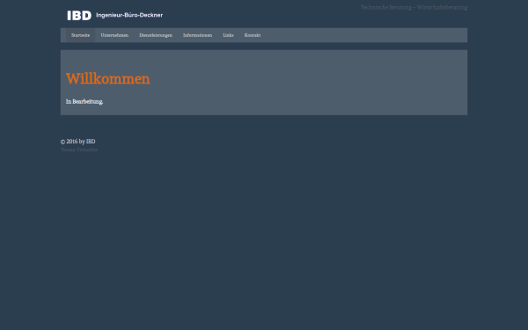528x330 pixels.
Task: Open the Startseite menu item
Action: pyautogui.click(x=80, y=35)
